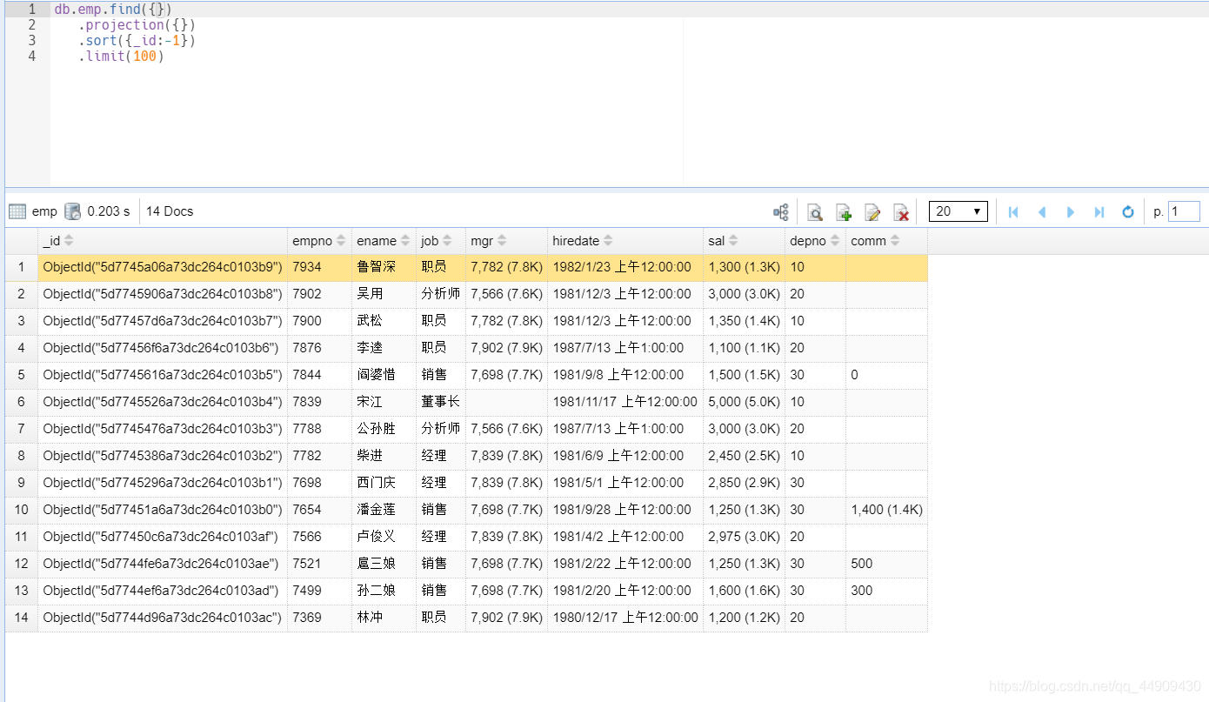Click ename cell 扈三娘

point(384,564)
